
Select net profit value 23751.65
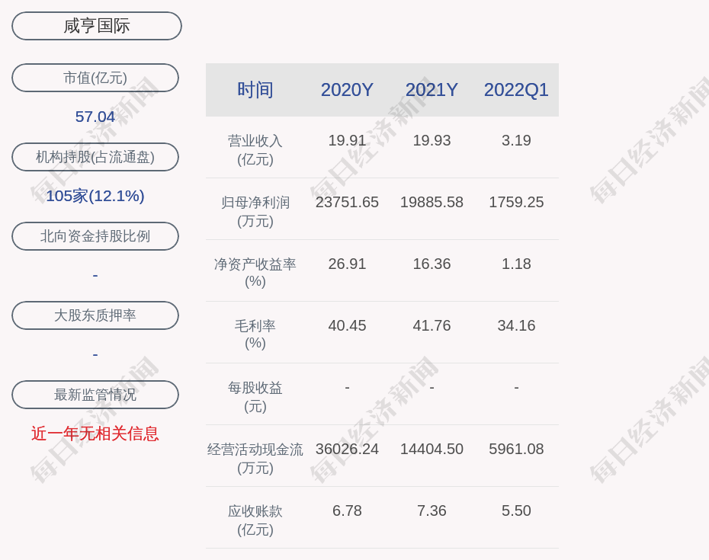coord(347,202)
